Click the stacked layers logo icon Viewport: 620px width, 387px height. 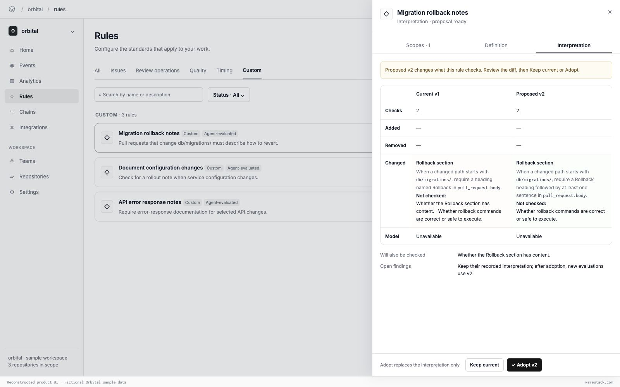[12, 9]
